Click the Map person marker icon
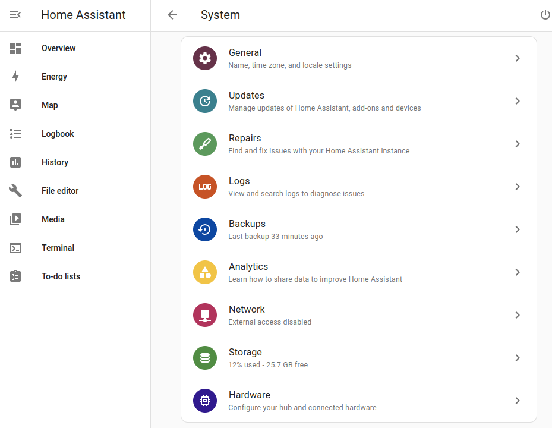This screenshot has height=428, width=552. click(15, 105)
